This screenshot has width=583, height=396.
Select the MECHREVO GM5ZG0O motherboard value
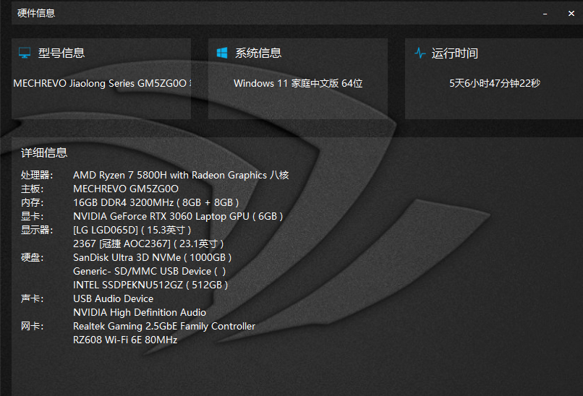pos(126,189)
